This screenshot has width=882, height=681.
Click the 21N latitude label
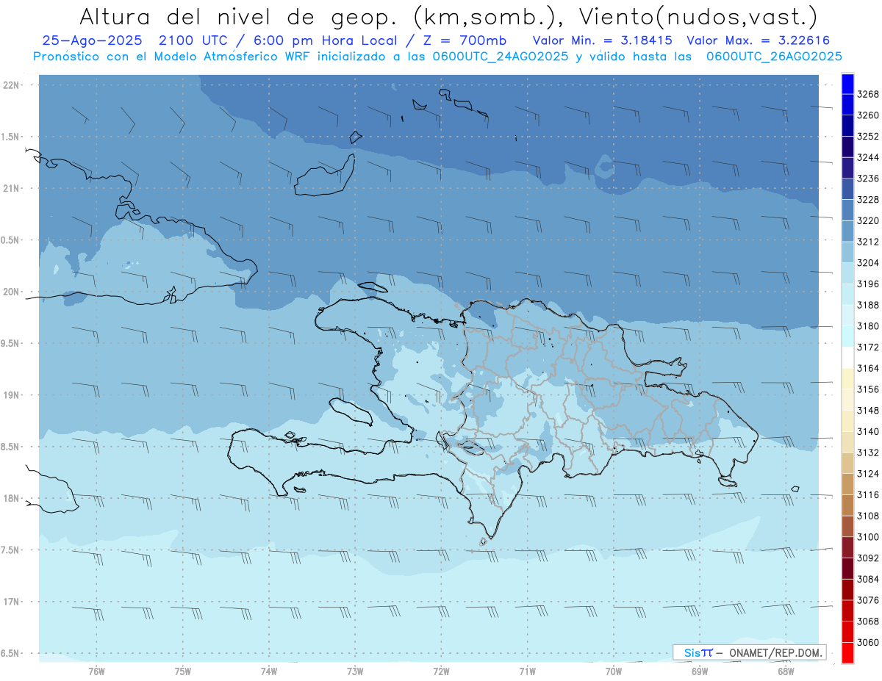(x=12, y=188)
